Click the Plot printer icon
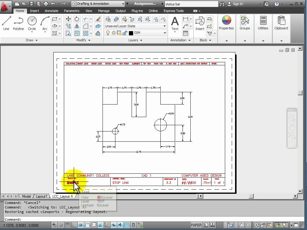This screenshot has height=230, width=307. pos(46,4)
